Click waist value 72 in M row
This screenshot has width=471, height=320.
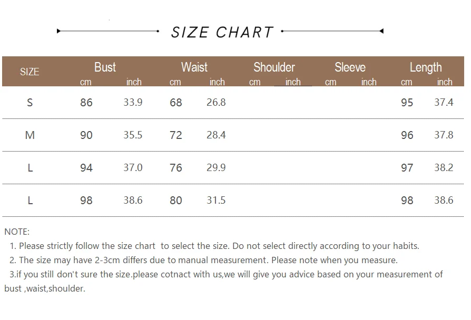176,135
